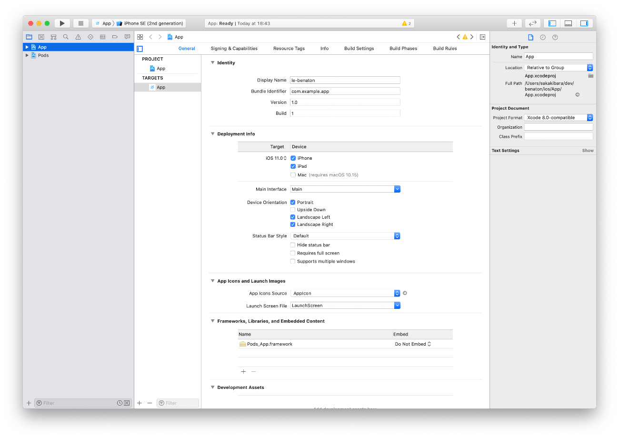
Task: Open the Info tab
Action: click(324, 49)
